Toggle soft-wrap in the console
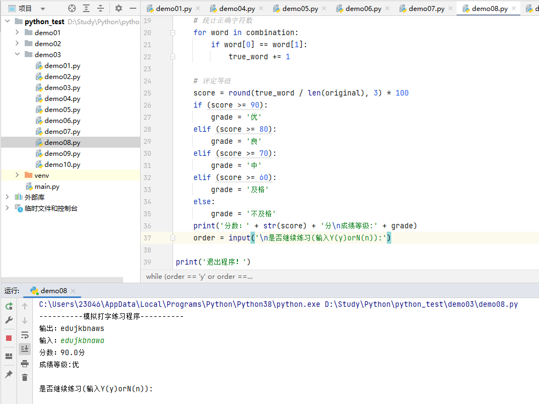539x404 pixels. [x=25, y=335]
